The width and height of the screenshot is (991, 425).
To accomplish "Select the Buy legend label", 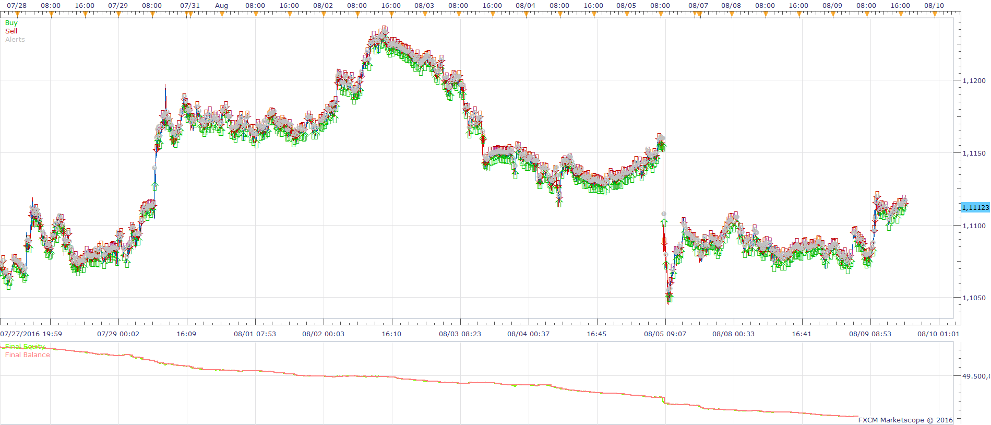I will tap(11, 23).
